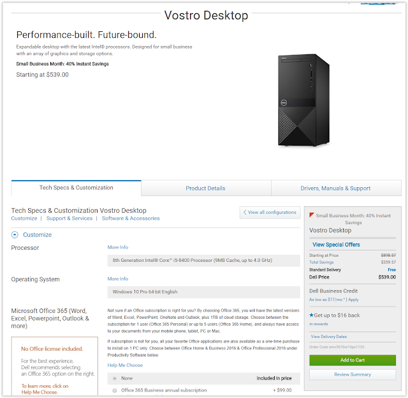Open the Product Details tab
The image size is (408, 398).
[x=205, y=188]
